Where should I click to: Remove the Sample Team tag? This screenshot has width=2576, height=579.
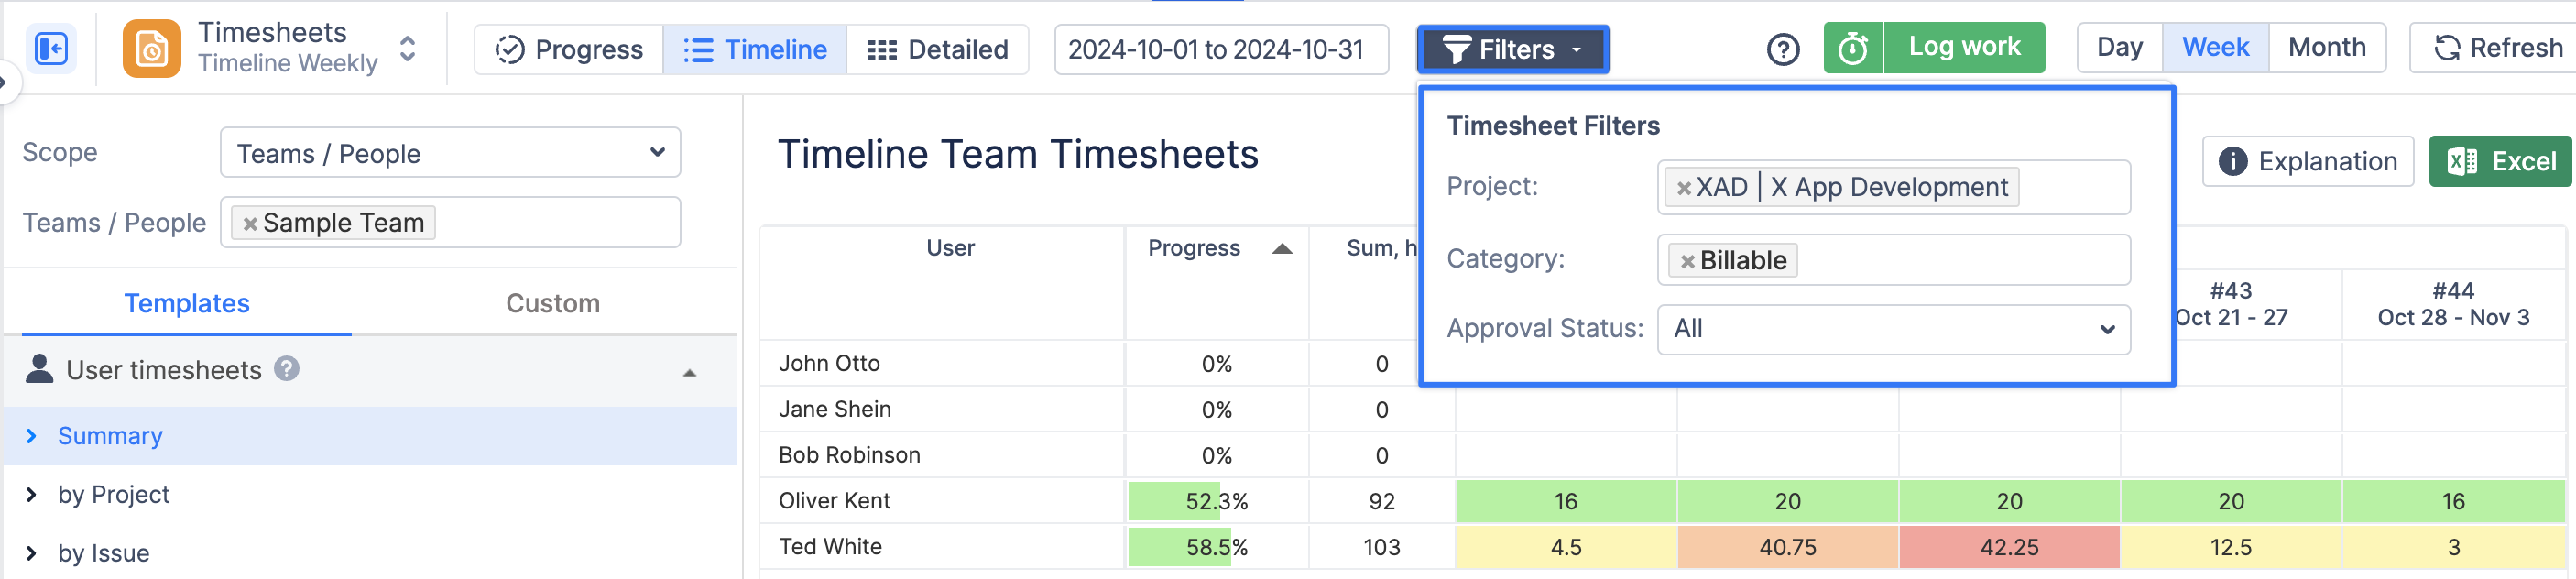250,224
